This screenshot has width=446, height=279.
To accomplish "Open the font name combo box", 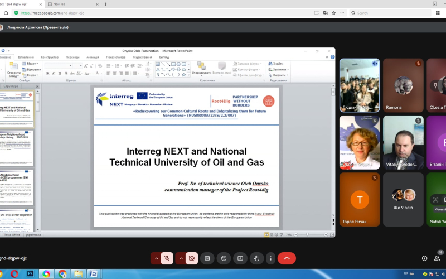I will pos(59,66).
